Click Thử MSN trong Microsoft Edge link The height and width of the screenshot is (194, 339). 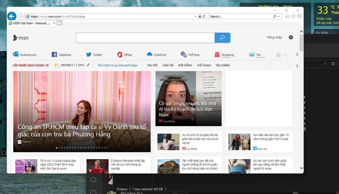[x=117, y=65]
